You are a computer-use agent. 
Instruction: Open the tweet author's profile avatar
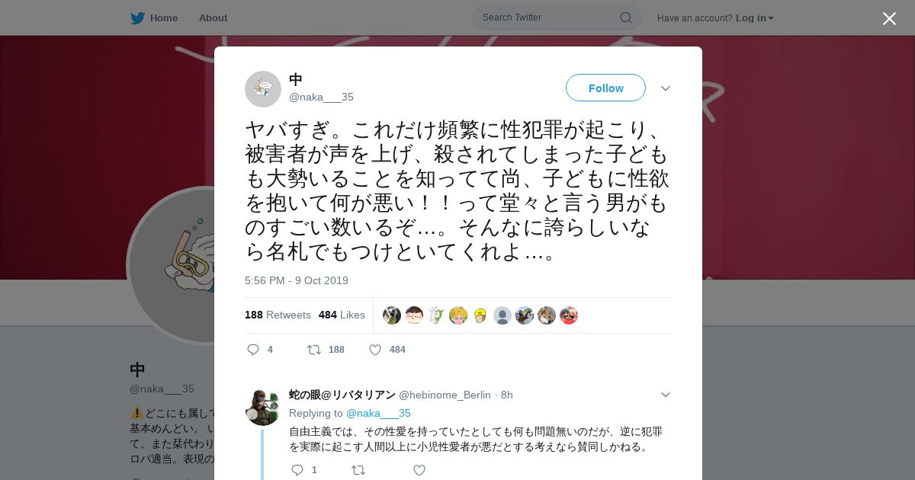(x=263, y=89)
